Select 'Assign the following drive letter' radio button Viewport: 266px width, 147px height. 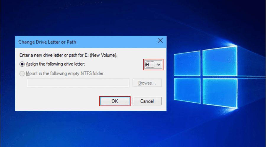pos(22,64)
